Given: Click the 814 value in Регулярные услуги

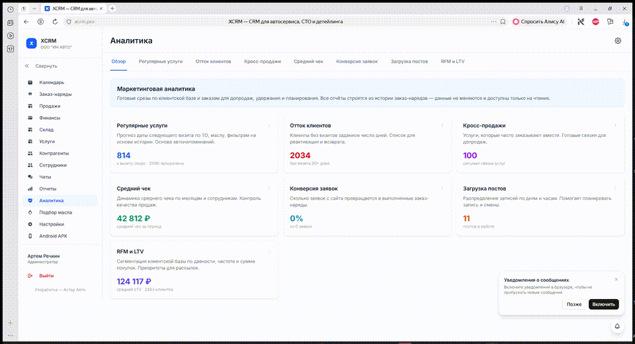Looking at the screenshot, I should pos(124,155).
